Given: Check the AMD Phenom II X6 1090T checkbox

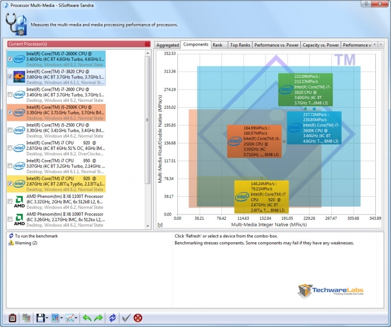Looking at the screenshot, I should [10, 219].
